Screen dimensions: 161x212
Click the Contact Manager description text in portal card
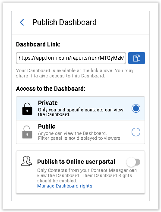[87, 175]
